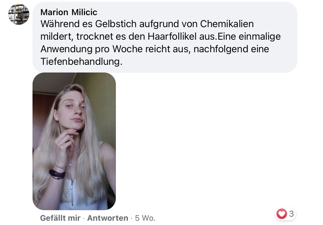
Task: Click the word Gelbstich in the comment
Action: coord(116,24)
